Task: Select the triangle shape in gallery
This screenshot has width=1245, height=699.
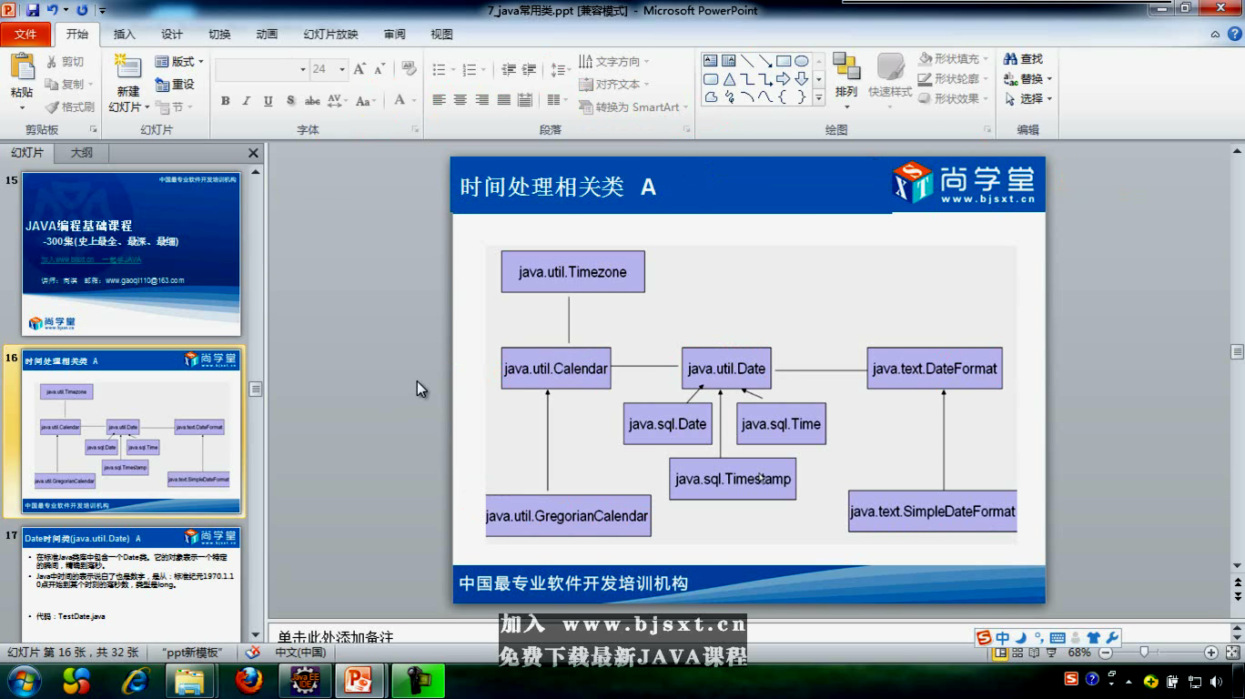Action: click(729, 79)
